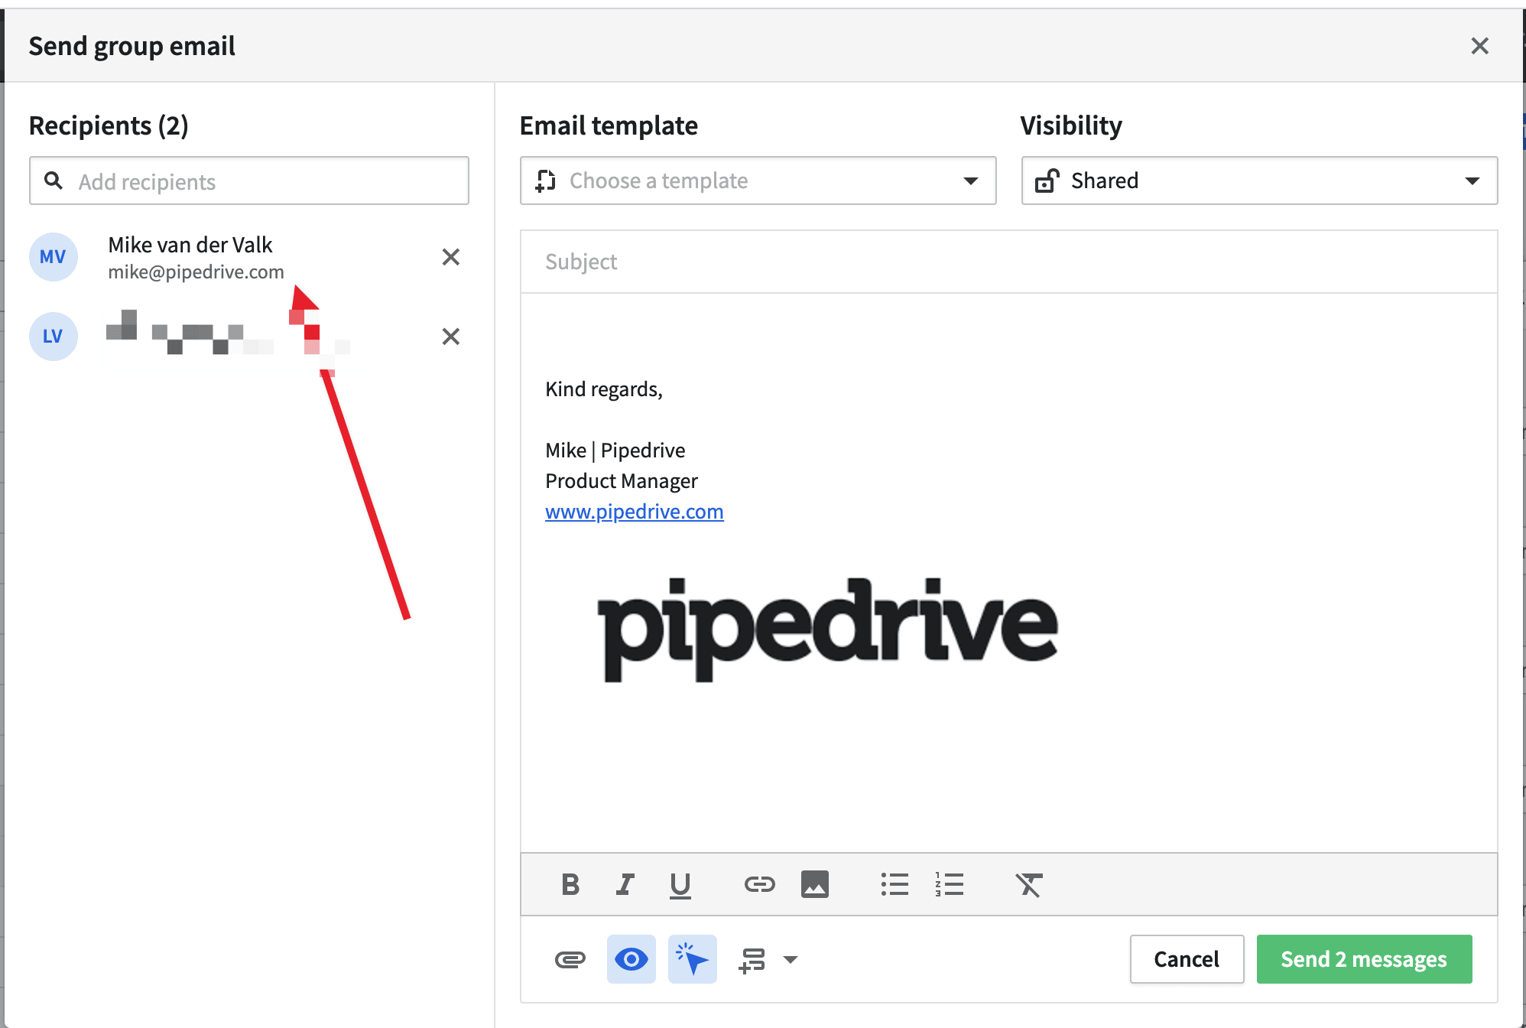The height and width of the screenshot is (1028, 1526).
Task: Insert a hyperlink via link icon
Action: (759, 885)
